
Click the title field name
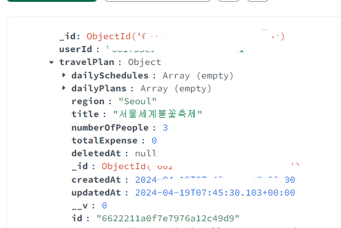tap(85, 114)
